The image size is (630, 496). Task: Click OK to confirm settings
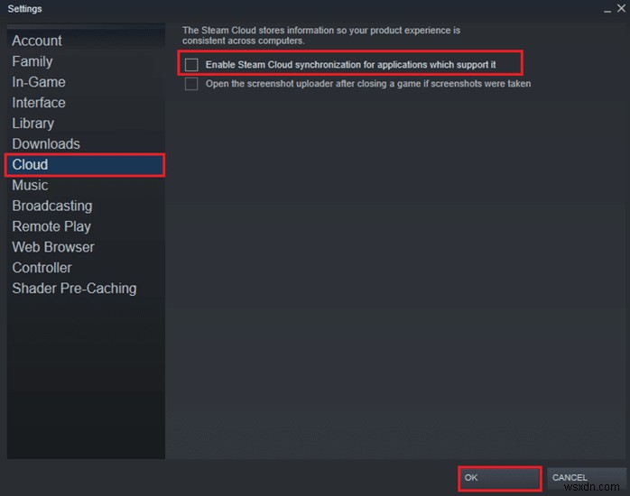[x=499, y=477]
